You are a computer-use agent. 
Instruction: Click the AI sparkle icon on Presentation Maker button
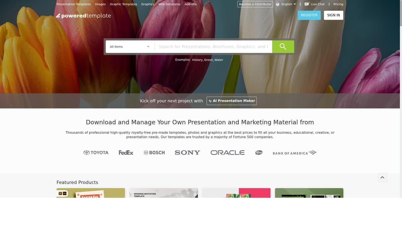(210, 101)
